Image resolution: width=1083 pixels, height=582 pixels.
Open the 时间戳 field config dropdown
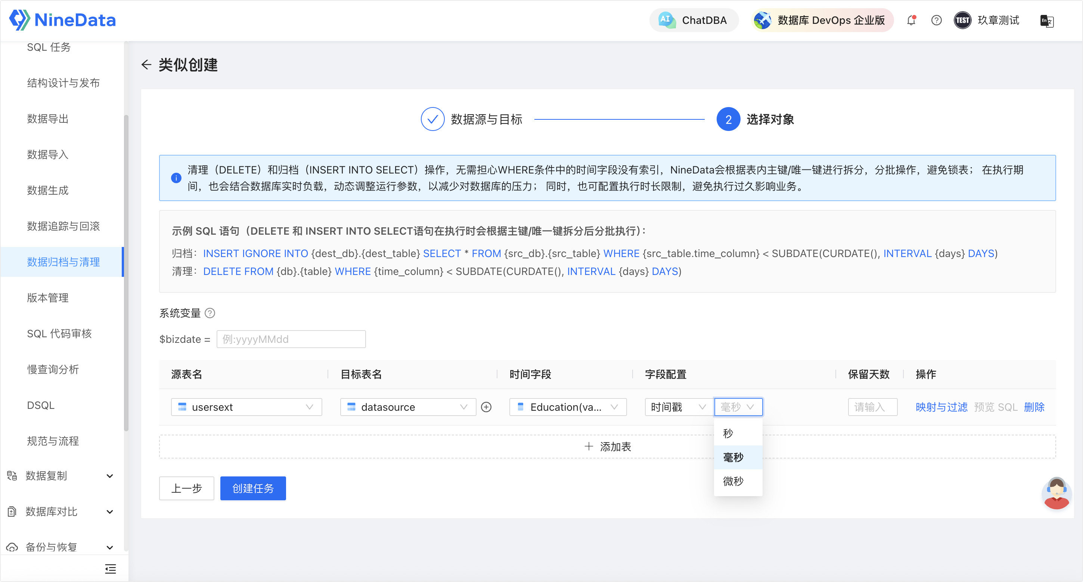[x=678, y=407]
